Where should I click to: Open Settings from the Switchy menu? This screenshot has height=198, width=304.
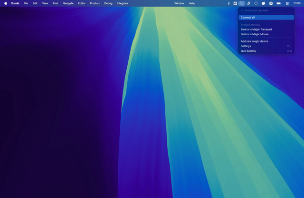[266, 46]
